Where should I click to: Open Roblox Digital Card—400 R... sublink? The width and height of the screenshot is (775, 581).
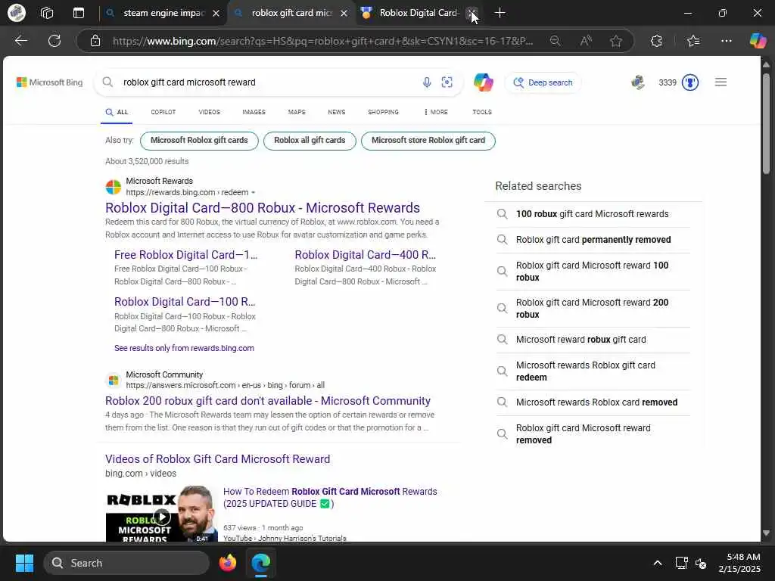366,254
